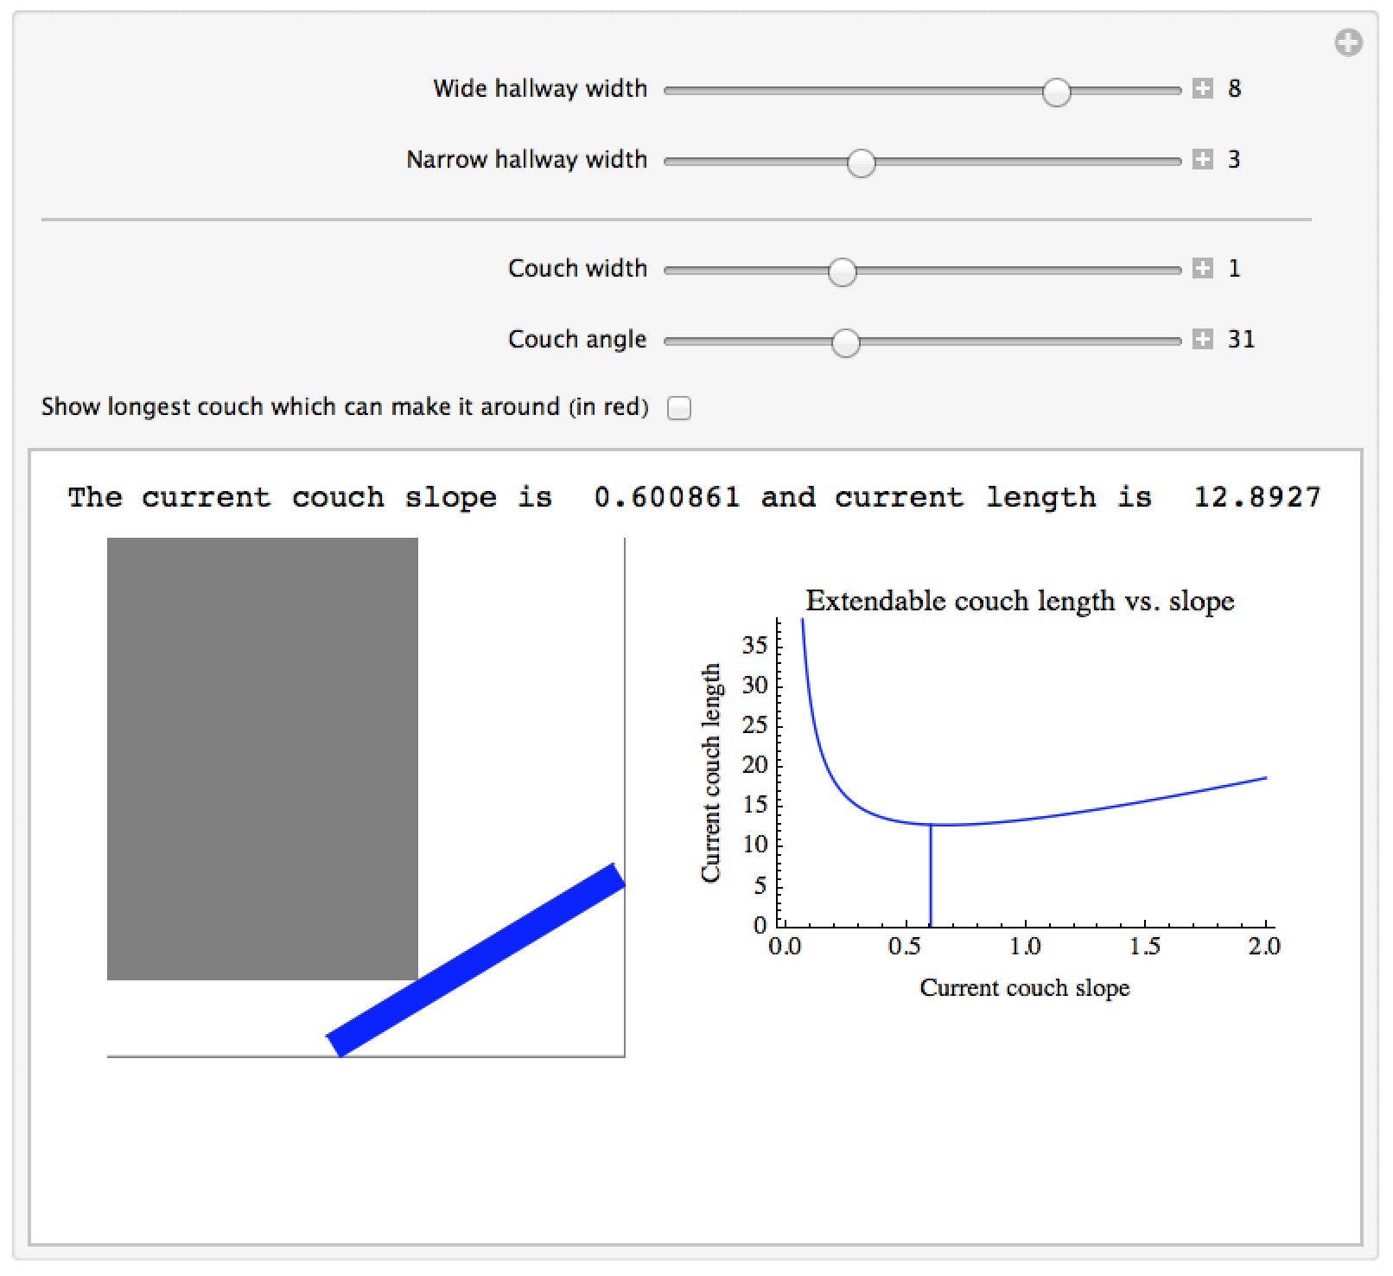The image size is (1393, 1276).
Task: Click the plus icon in top-right corner
Action: [1348, 42]
